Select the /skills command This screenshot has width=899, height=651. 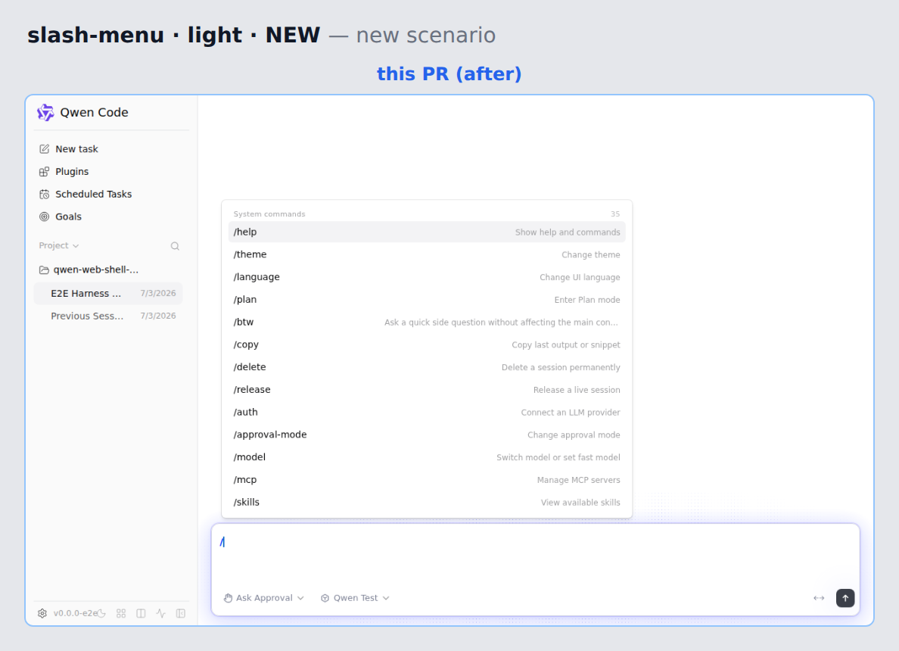[x=427, y=502]
